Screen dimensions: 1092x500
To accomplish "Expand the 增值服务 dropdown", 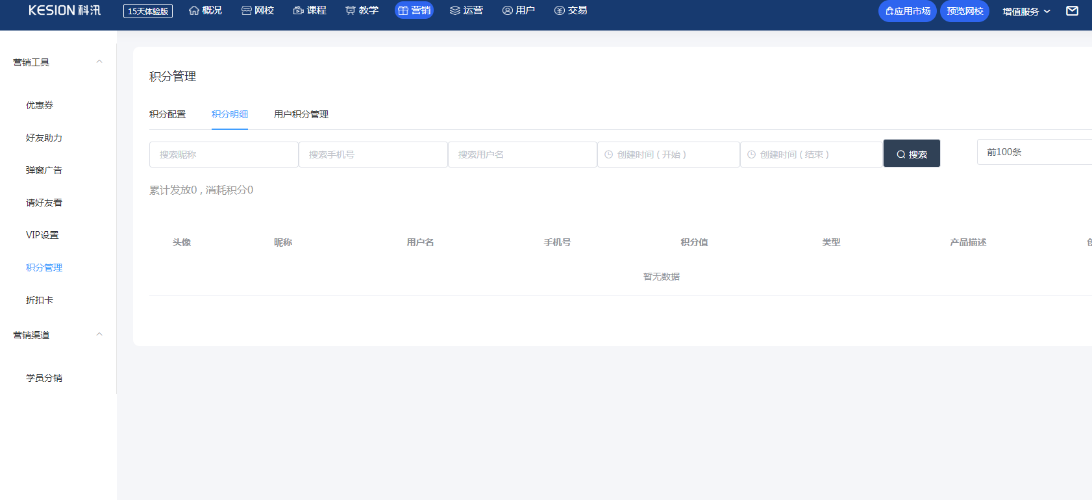I will click(x=1026, y=12).
